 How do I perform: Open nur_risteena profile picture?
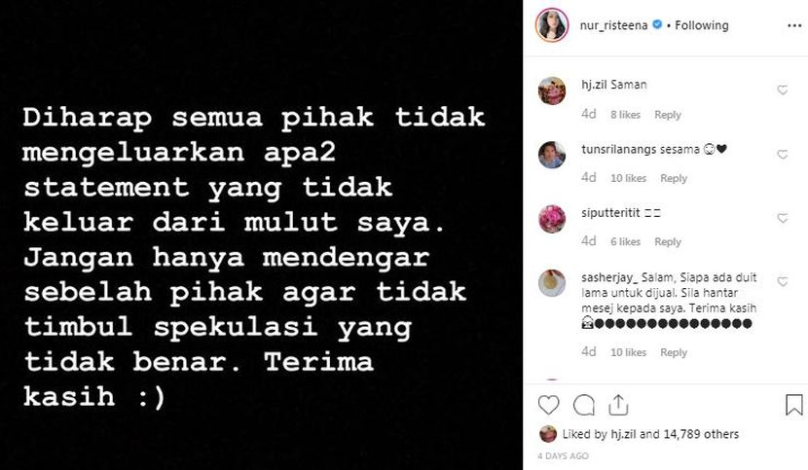click(x=552, y=25)
